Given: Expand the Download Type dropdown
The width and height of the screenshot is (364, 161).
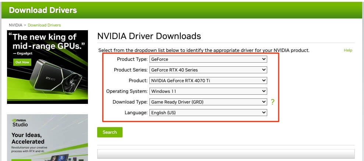Looking at the screenshot, I should pos(208,102).
